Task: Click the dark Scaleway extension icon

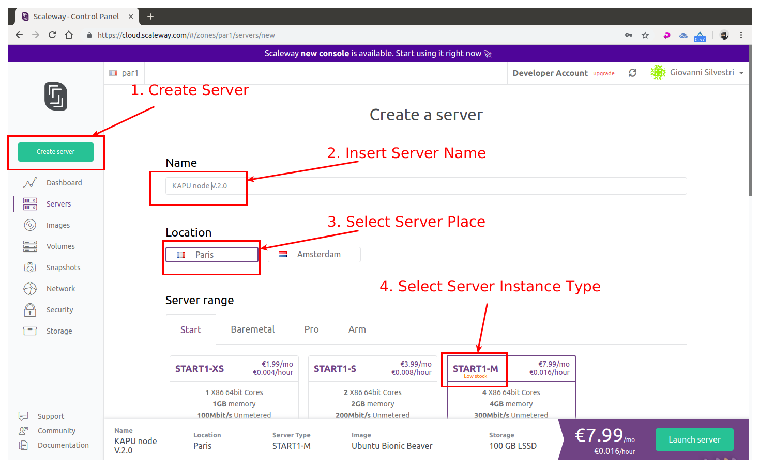Action: tap(724, 35)
